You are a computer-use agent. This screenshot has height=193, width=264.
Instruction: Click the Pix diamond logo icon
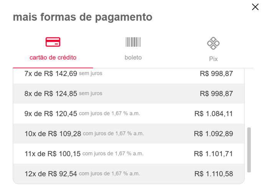[213, 43]
